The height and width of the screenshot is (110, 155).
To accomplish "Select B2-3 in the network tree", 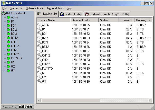I will [14, 34].
